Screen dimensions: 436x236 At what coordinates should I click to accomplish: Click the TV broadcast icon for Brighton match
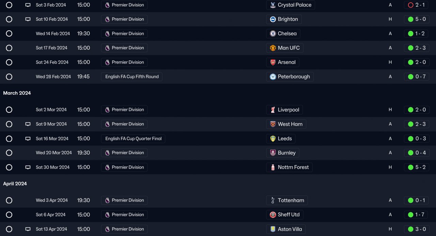28,19
